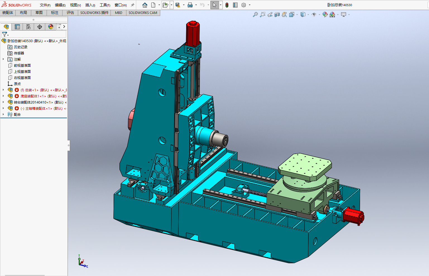Click the 原点 origin item
This screenshot has width=429, height=276.
[17, 84]
